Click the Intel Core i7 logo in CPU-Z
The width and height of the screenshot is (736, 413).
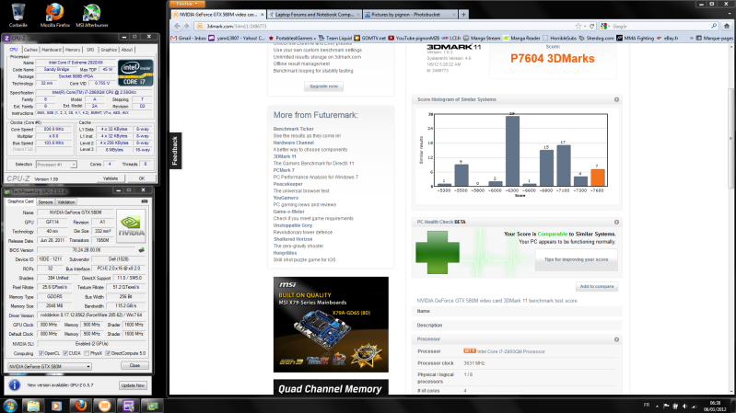pyautogui.click(x=135, y=73)
